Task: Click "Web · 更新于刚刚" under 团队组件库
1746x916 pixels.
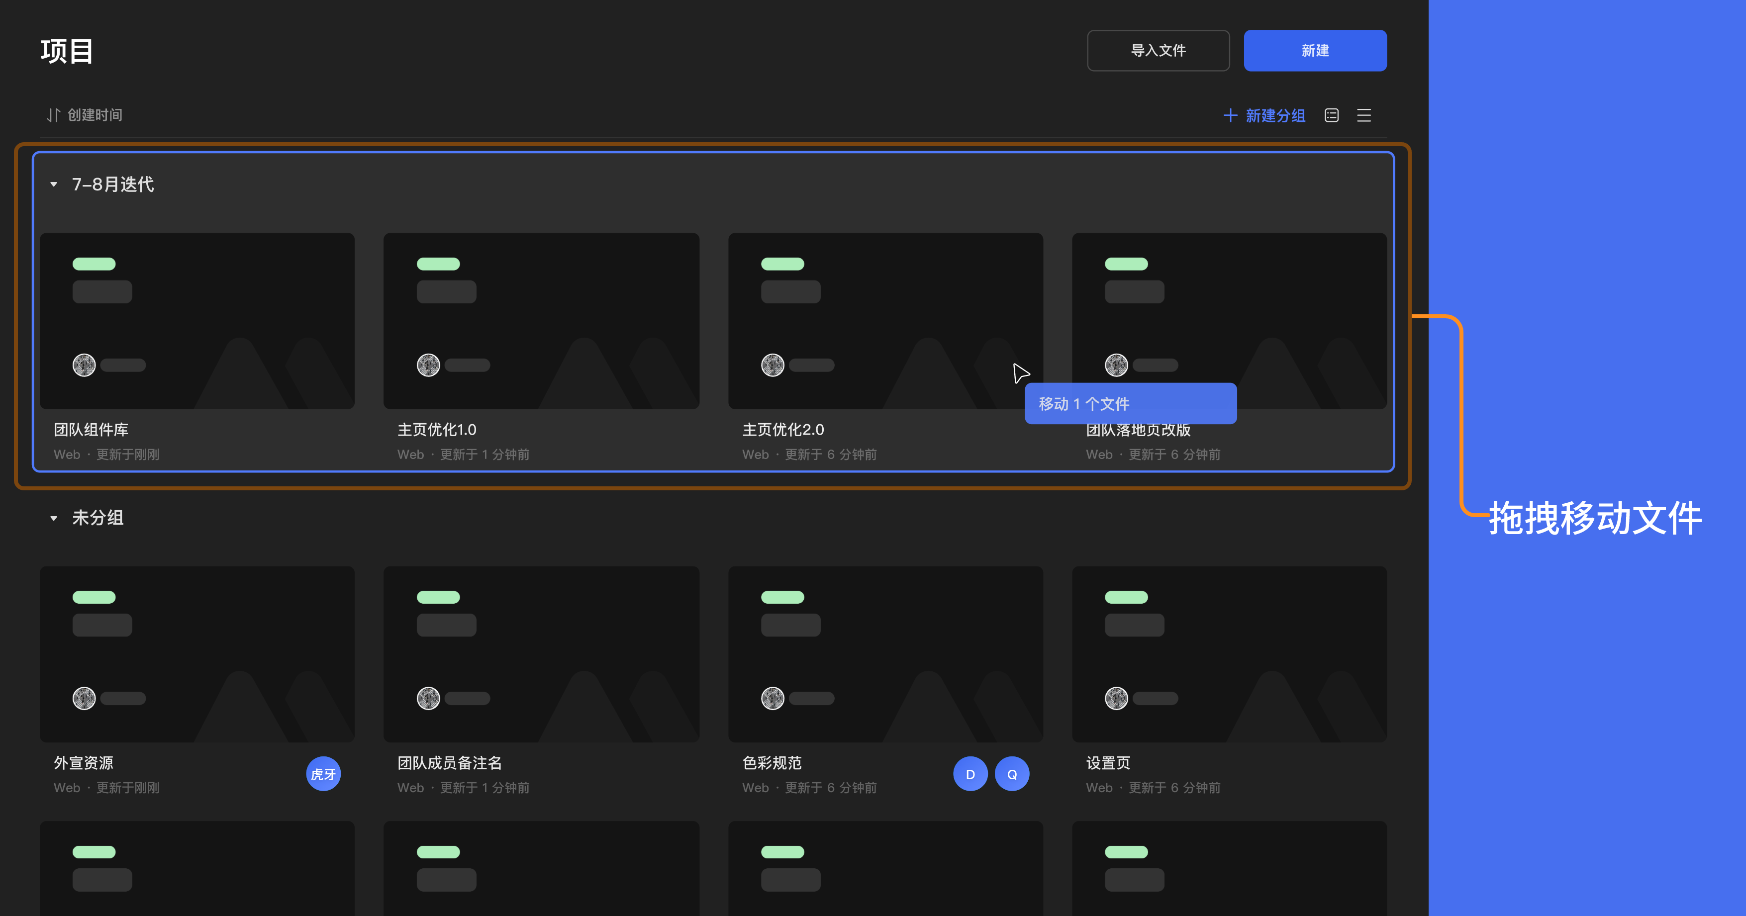Action: (106, 455)
